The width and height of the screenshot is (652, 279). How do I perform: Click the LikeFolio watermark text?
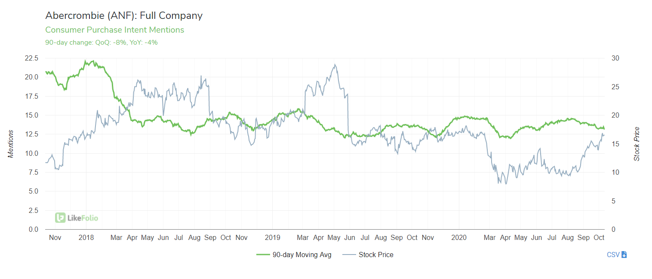click(x=83, y=218)
